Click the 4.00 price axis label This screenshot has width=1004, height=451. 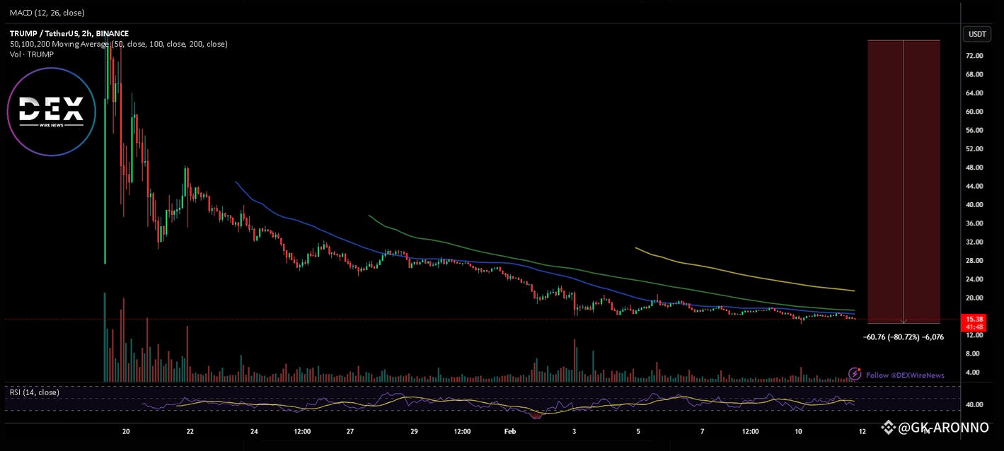tap(974, 372)
